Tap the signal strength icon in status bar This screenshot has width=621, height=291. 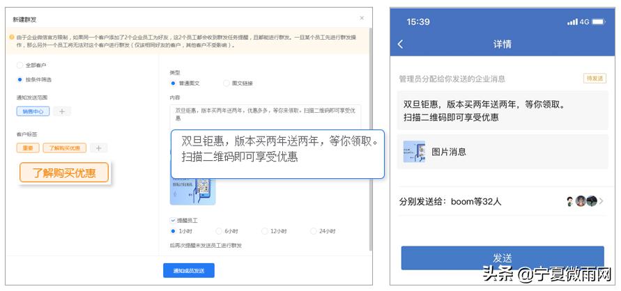(572, 22)
